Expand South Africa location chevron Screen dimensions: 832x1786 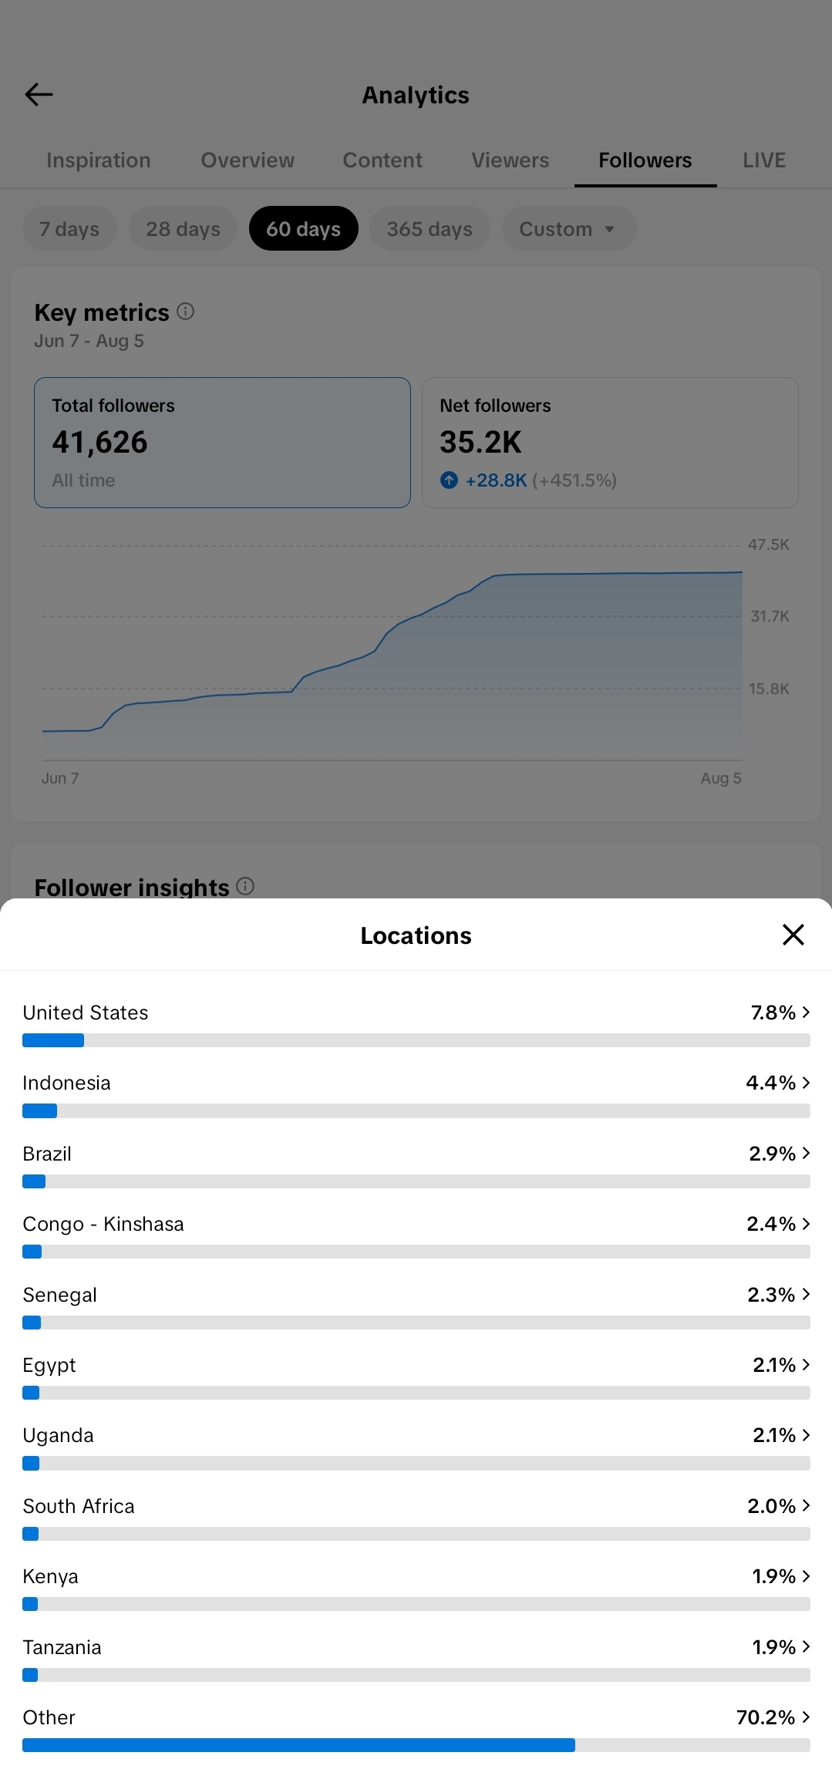pyautogui.click(x=806, y=1505)
